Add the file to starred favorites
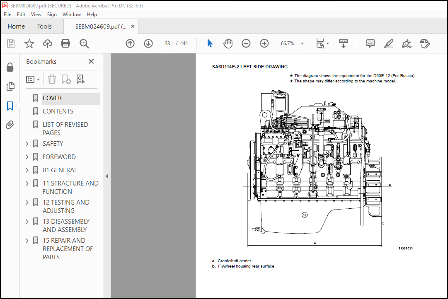 (29, 43)
